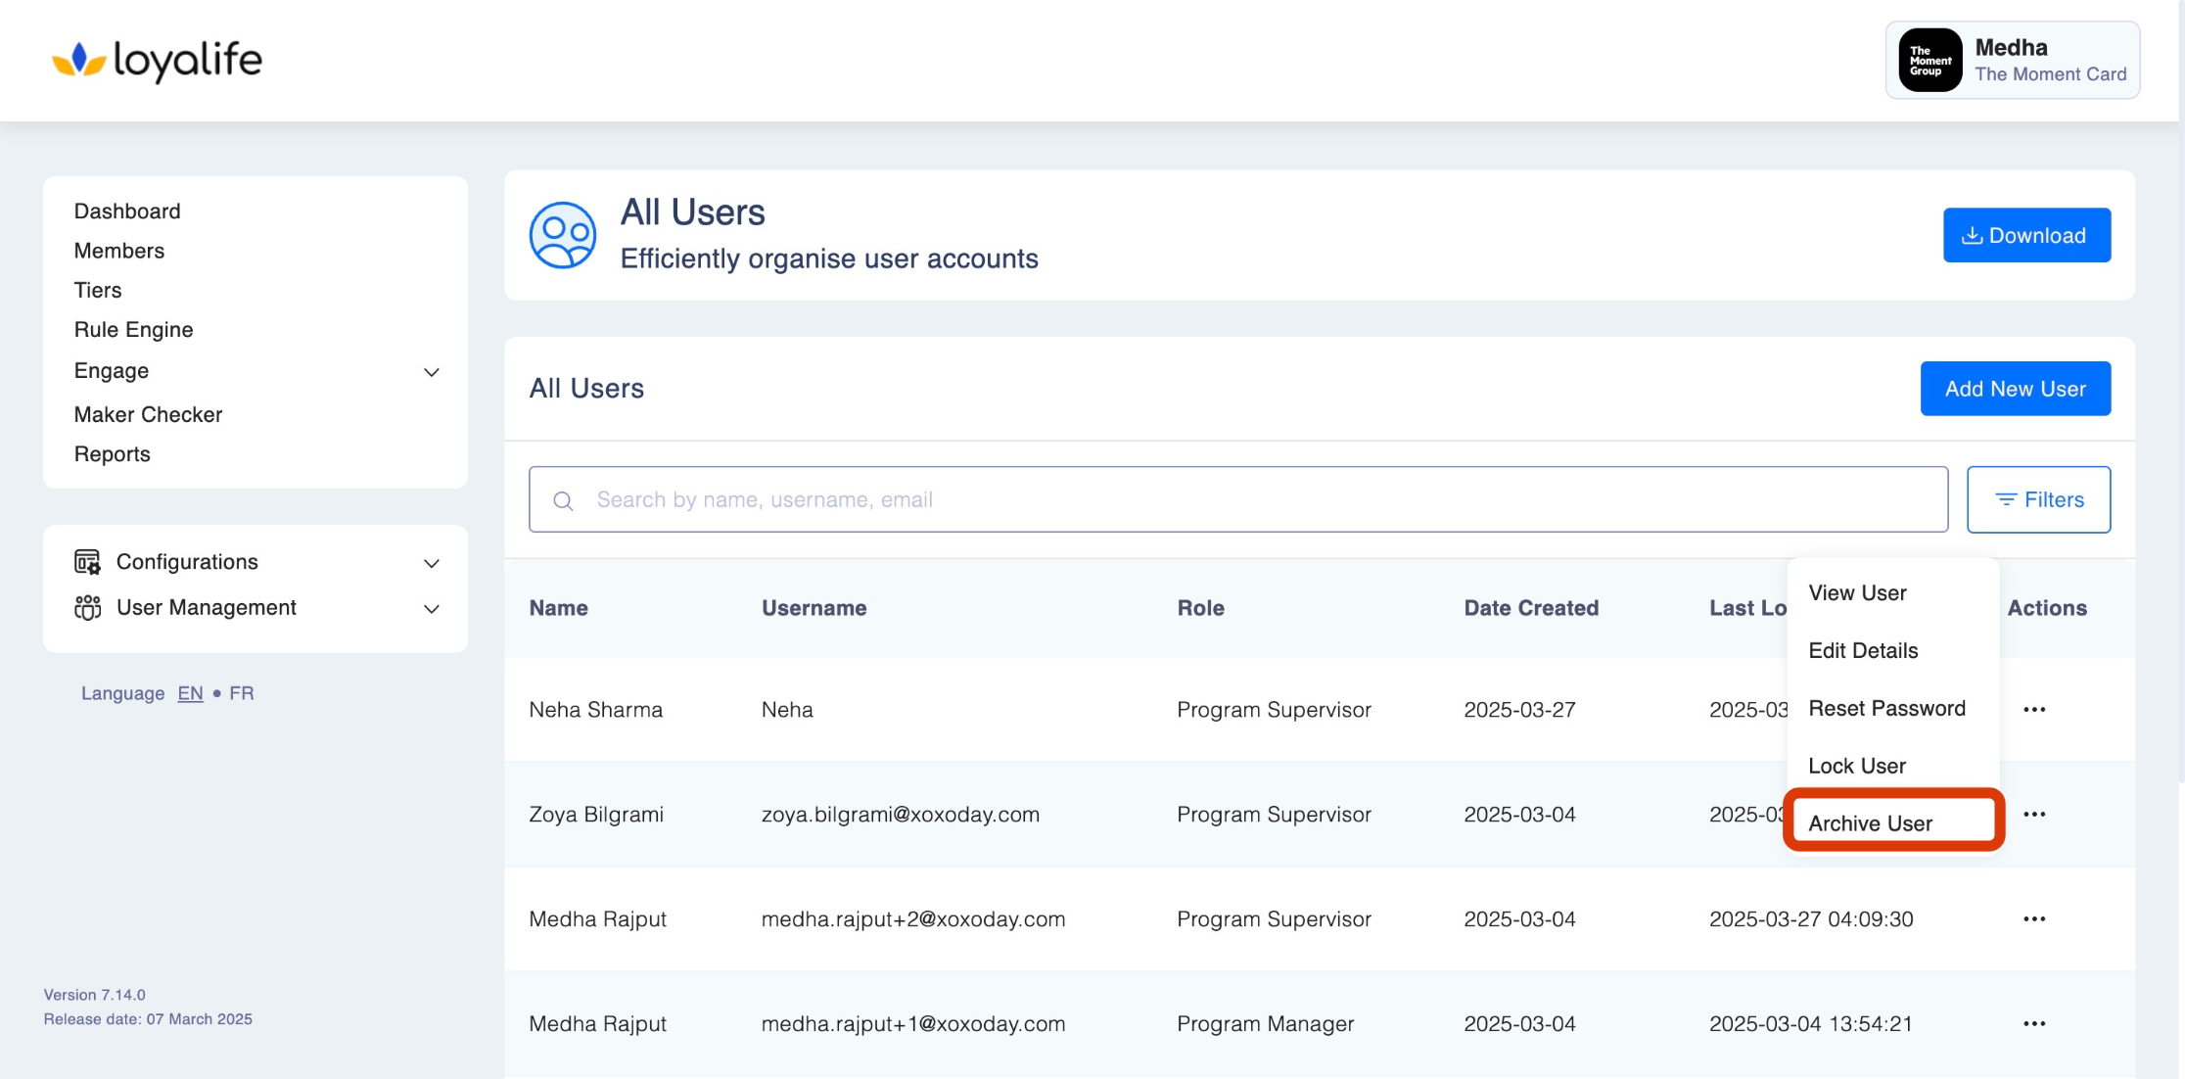Open the Filters button

pos(2038,499)
